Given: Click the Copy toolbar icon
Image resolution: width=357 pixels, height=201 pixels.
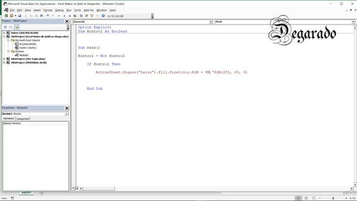Looking at the screenshot, I should [31, 16].
